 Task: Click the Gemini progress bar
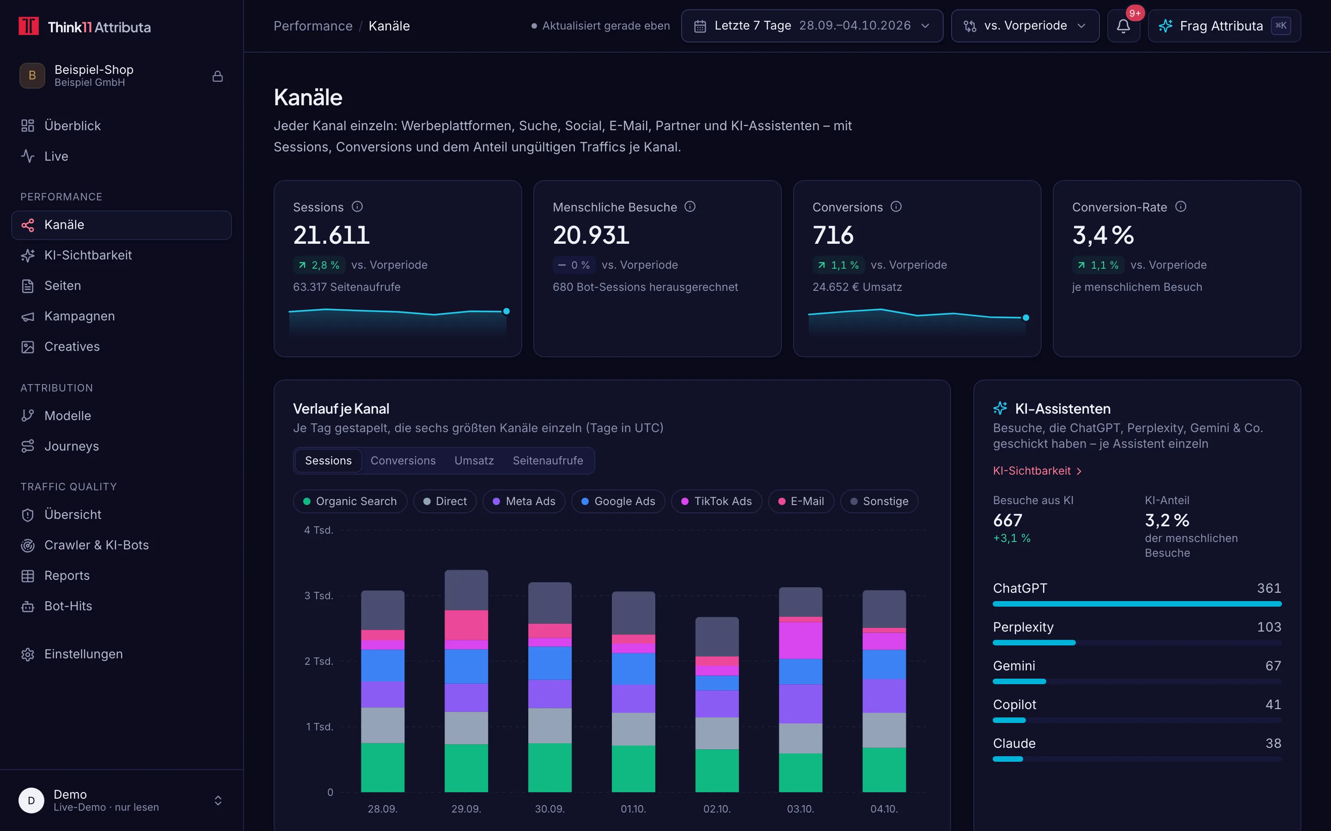click(x=1137, y=681)
